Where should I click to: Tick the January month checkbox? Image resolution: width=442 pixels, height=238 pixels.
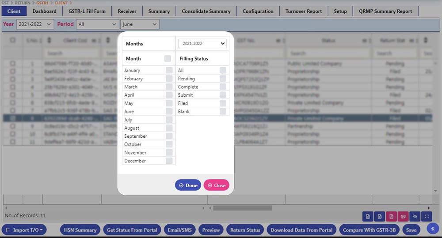point(169,70)
